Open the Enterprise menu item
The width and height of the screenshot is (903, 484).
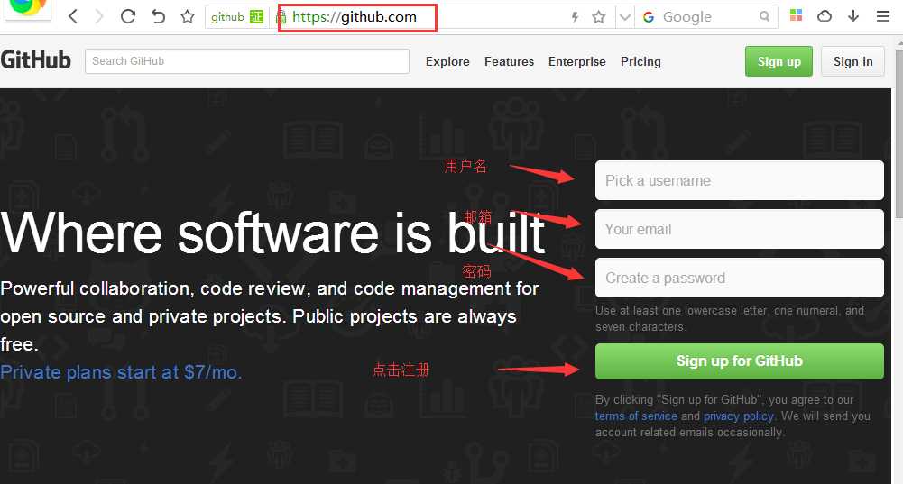coord(577,61)
